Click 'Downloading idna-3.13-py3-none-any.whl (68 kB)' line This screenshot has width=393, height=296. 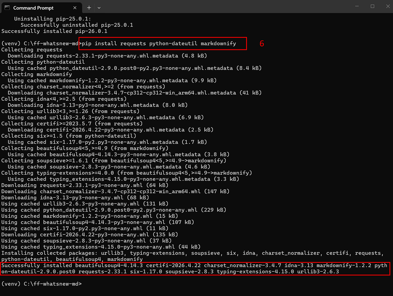point(75,198)
